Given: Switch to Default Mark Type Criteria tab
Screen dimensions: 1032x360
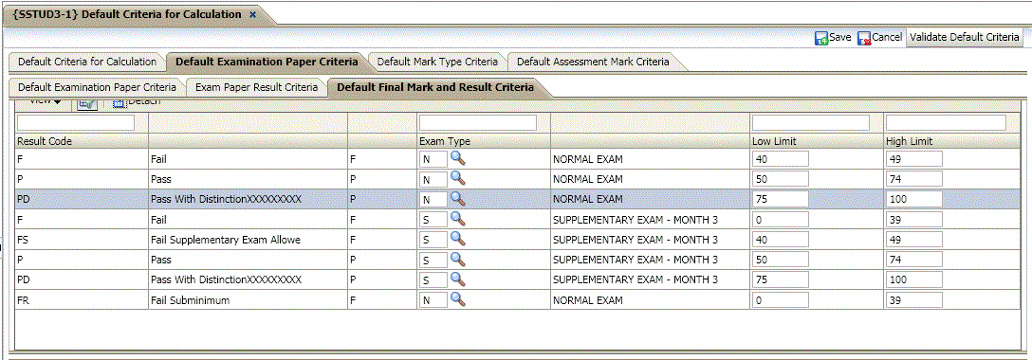Looking at the screenshot, I should pyautogui.click(x=437, y=61).
